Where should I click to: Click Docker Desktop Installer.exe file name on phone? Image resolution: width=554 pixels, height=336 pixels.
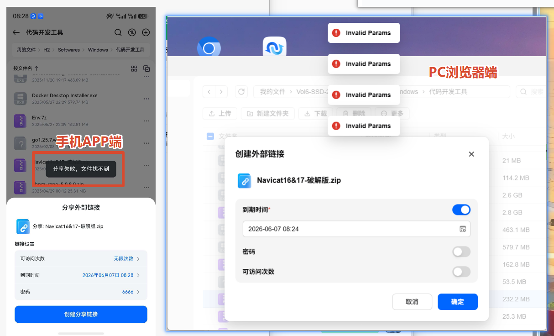(65, 95)
